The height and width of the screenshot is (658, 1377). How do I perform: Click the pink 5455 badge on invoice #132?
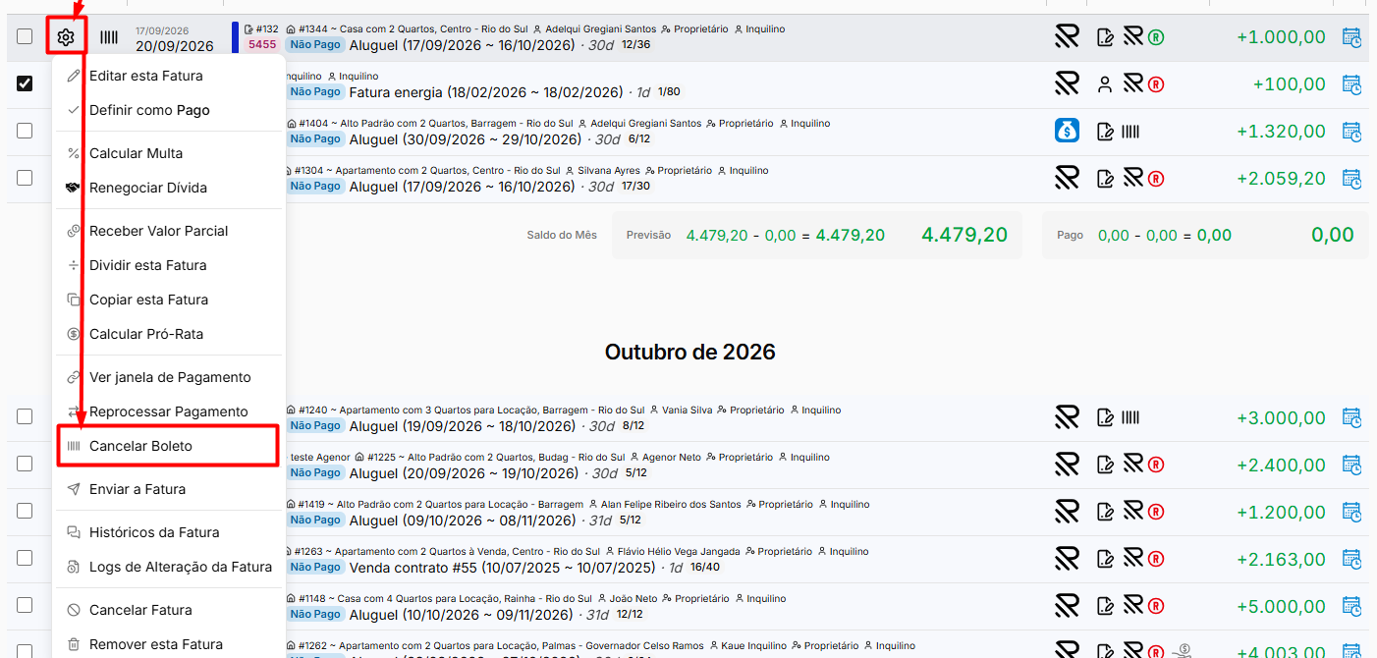pos(262,44)
